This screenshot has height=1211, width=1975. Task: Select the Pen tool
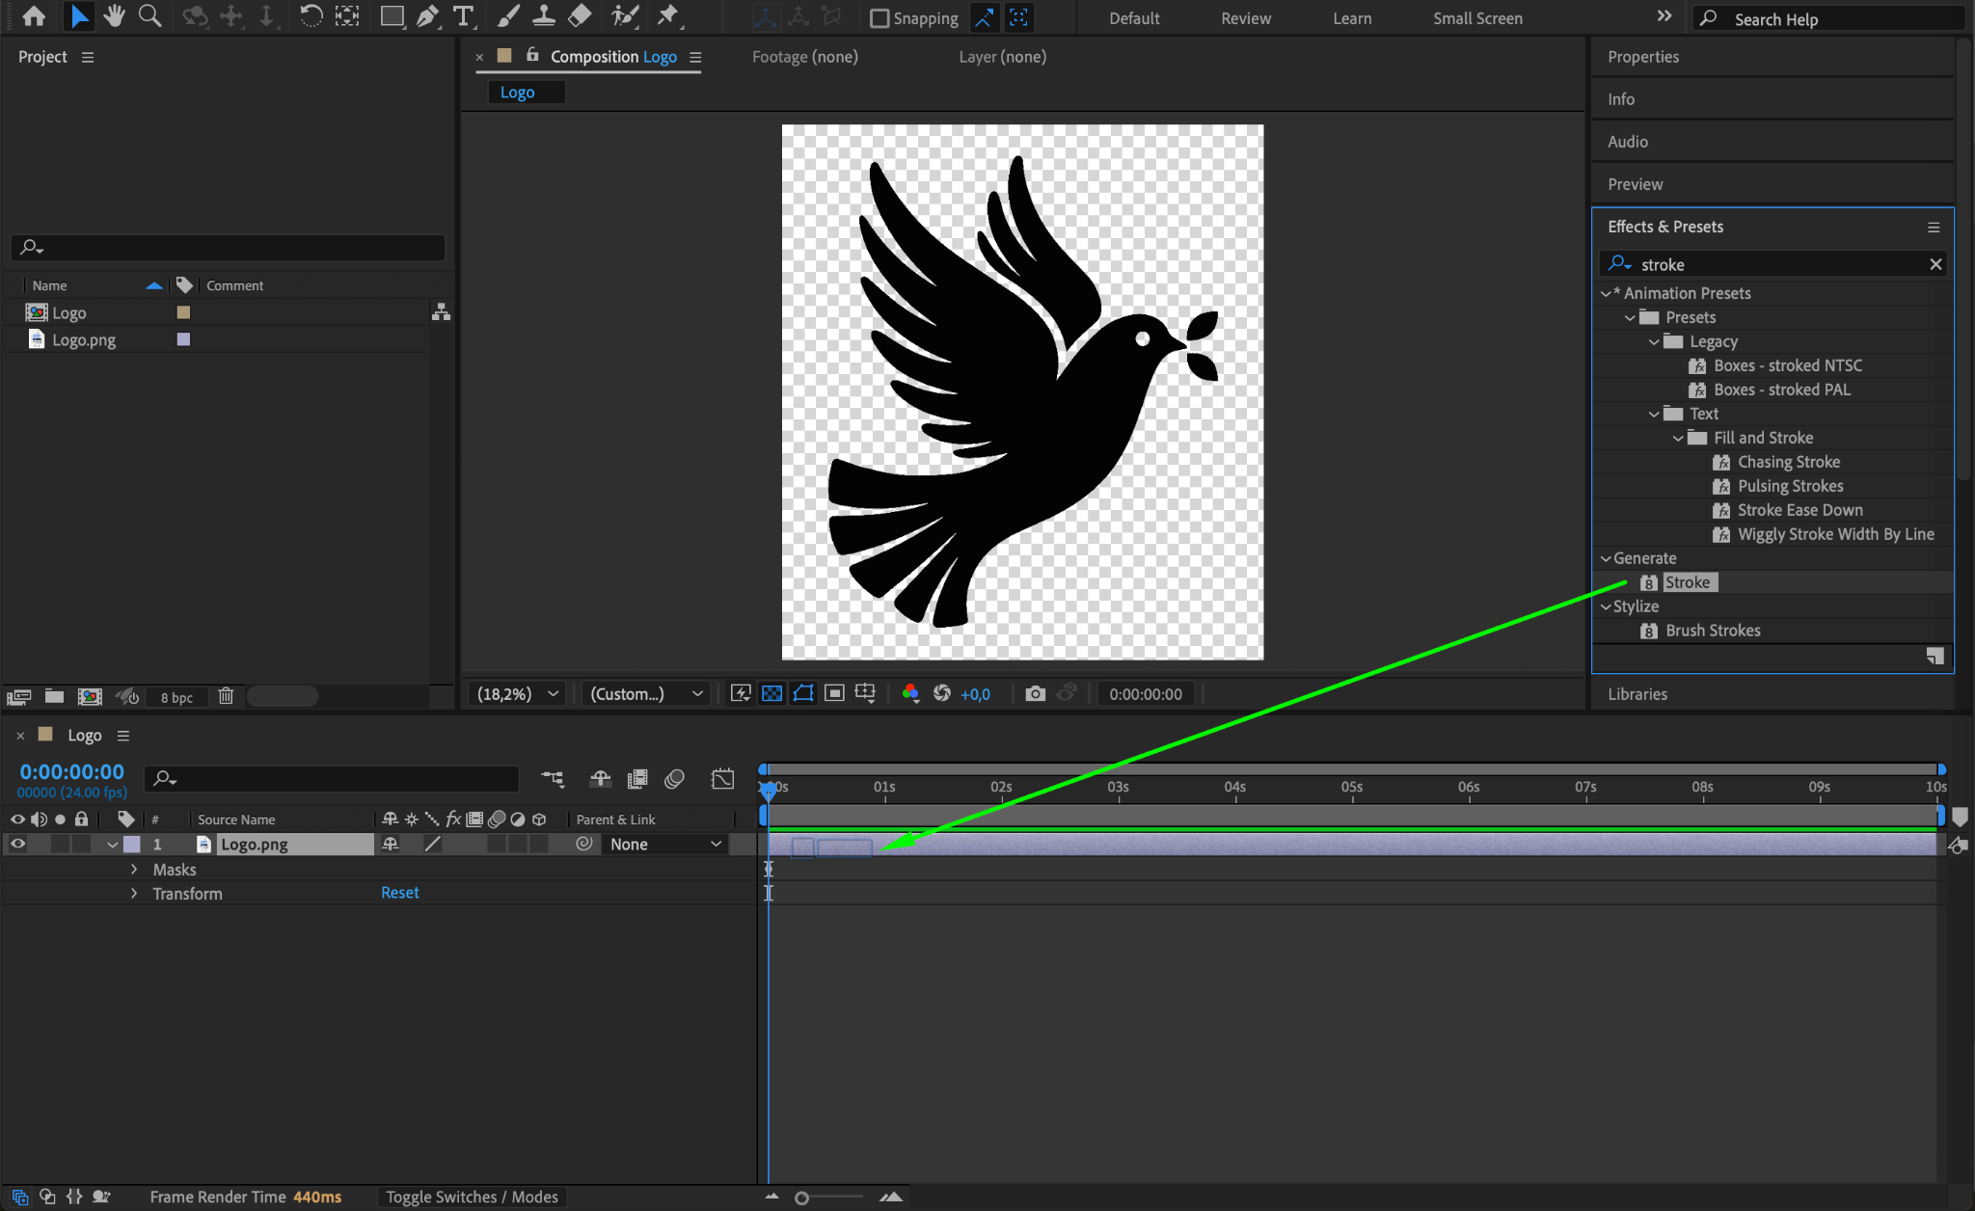click(427, 16)
